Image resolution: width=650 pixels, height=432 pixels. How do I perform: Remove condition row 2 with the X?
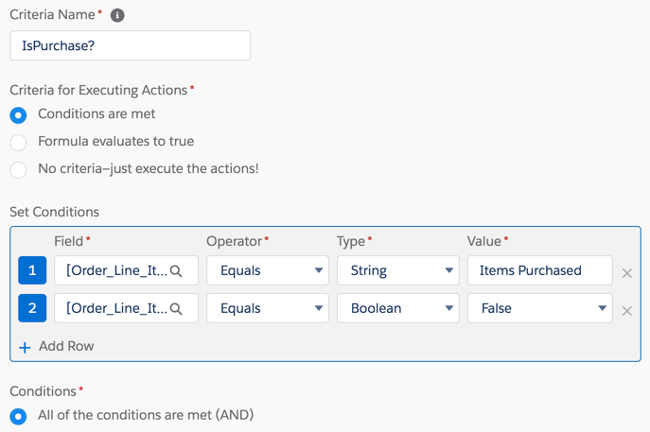click(626, 311)
